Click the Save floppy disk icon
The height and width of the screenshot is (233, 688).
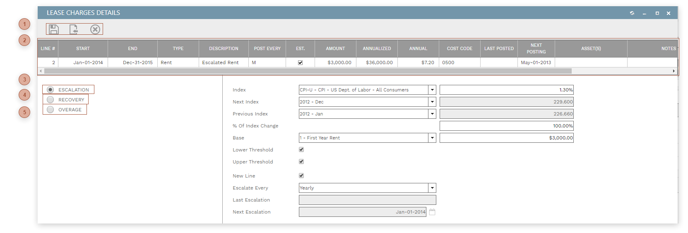pyautogui.click(x=54, y=29)
